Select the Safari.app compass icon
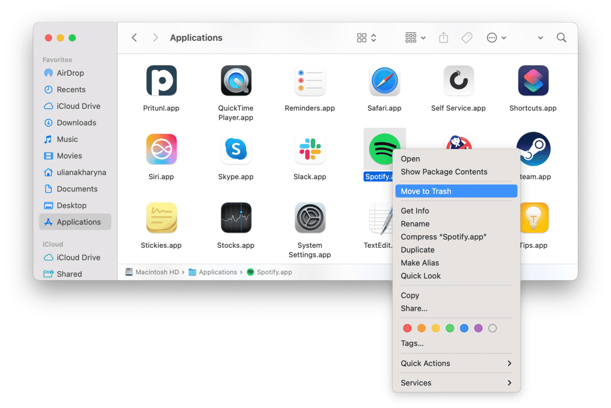The height and width of the screenshot is (408, 611). [x=384, y=80]
